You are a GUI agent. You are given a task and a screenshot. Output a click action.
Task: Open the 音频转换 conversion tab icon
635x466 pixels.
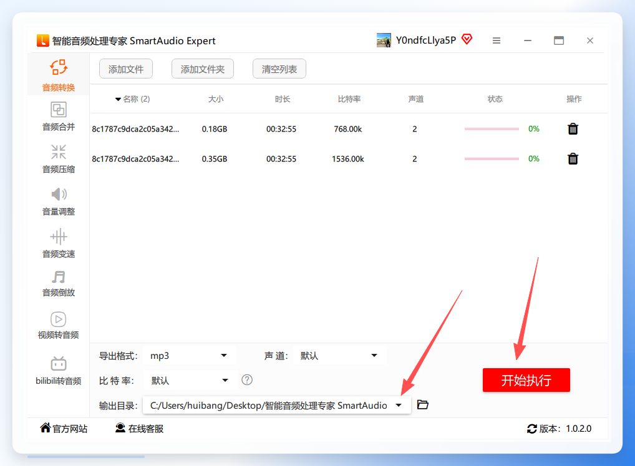(59, 67)
